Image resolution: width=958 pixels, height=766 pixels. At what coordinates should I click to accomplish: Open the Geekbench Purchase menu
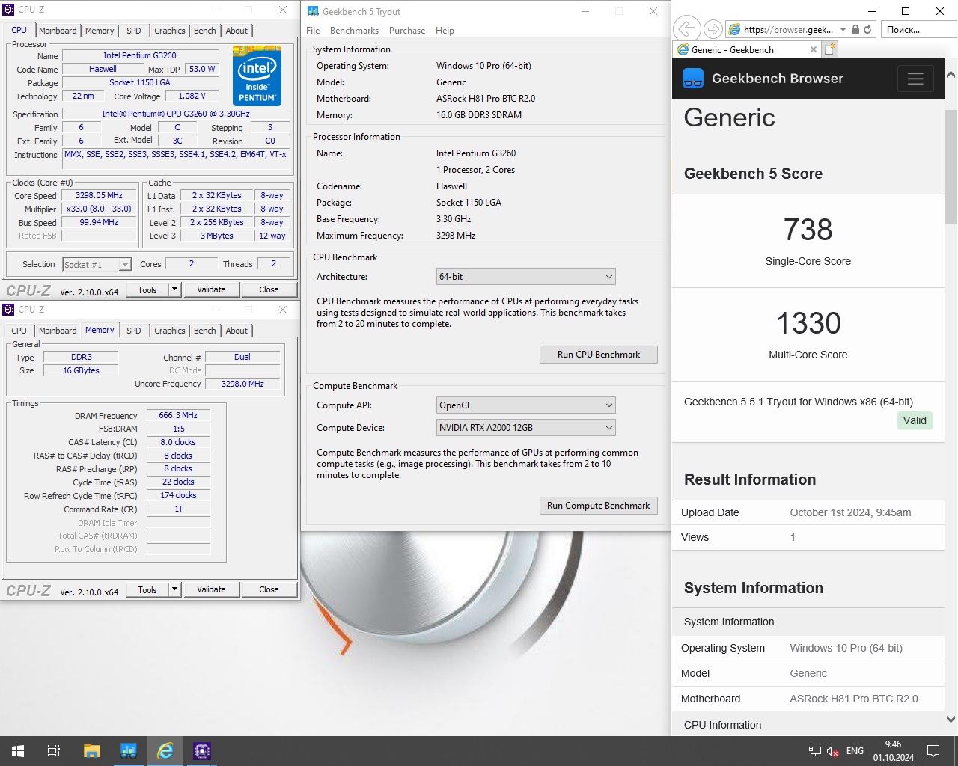pos(407,31)
